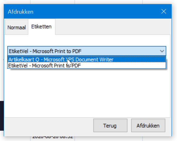
Task: Click the wide background grid cell above the title bar's center
Action: tap(108, 2)
